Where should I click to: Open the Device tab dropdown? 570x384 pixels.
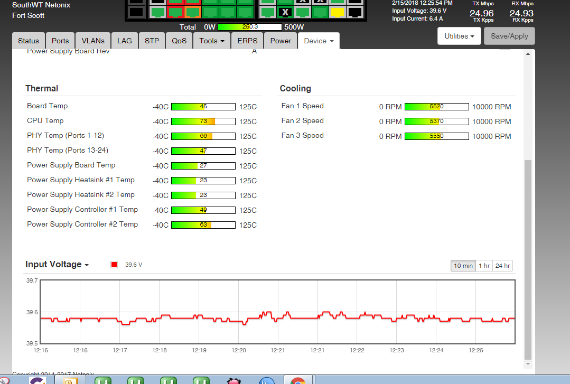pos(319,41)
